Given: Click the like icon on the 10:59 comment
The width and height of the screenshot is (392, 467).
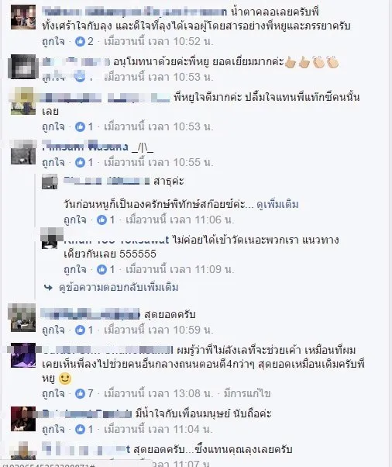Looking at the screenshot, I should tap(80, 330).
